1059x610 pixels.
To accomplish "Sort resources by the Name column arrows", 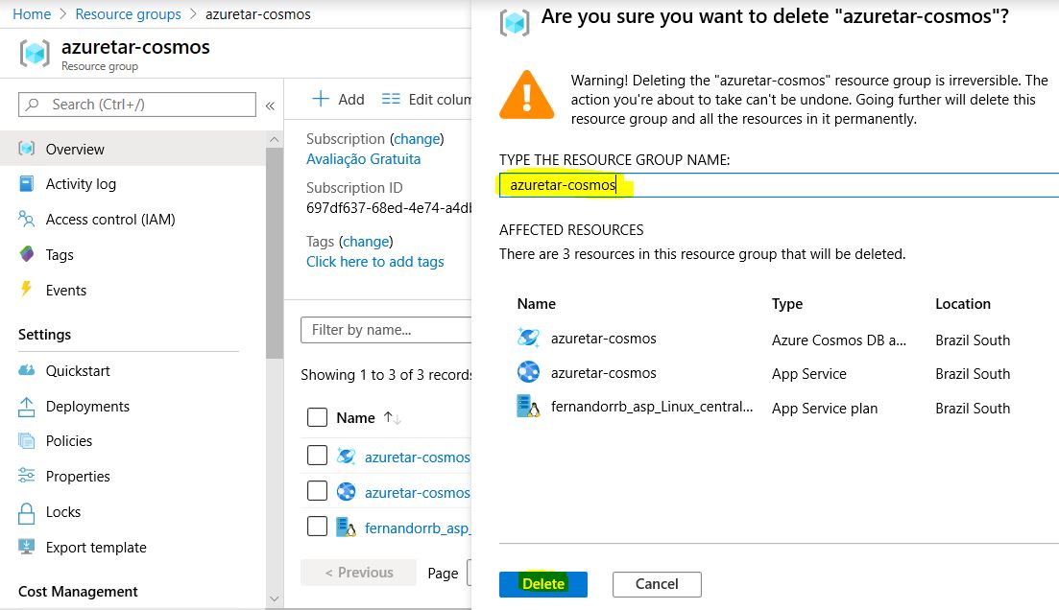I will click(x=393, y=417).
